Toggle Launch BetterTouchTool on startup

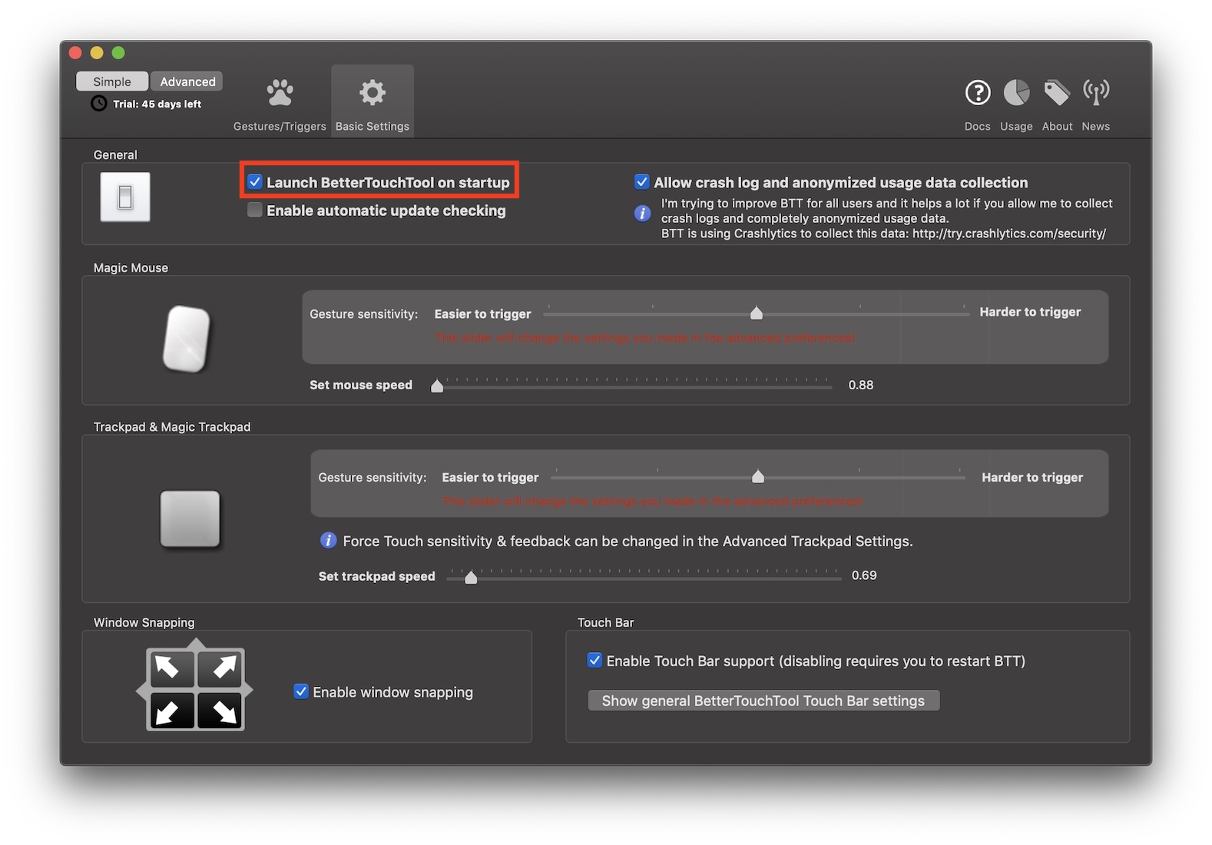tap(255, 182)
